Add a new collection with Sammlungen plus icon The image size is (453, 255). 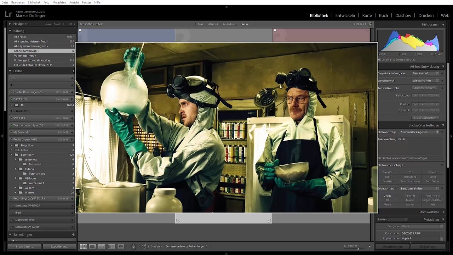[73, 234]
